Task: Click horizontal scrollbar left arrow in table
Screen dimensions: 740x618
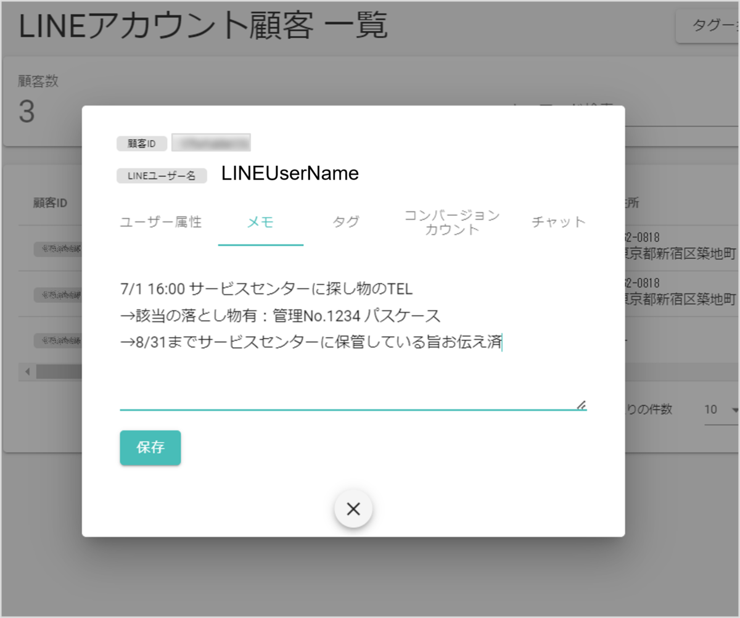Action: click(x=27, y=372)
